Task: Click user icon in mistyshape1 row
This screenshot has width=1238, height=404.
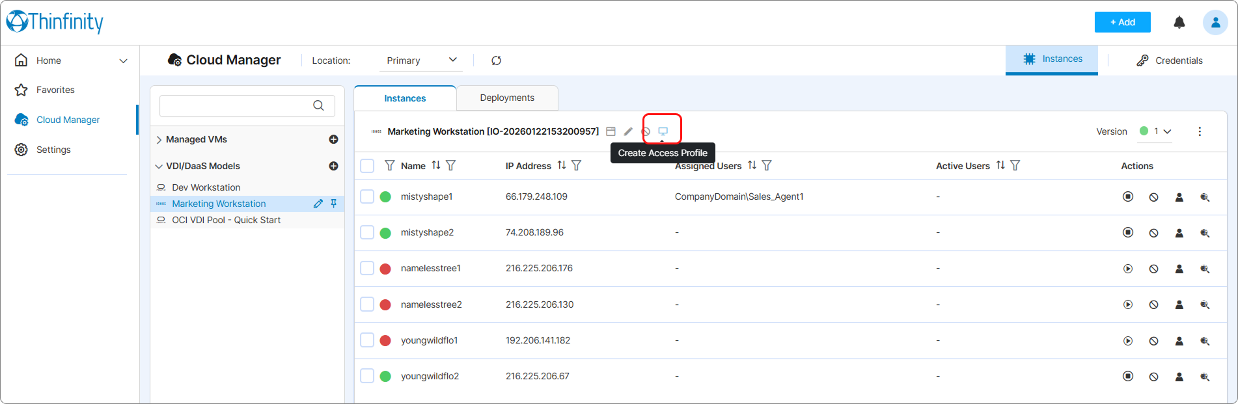Action: (x=1179, y=197)
